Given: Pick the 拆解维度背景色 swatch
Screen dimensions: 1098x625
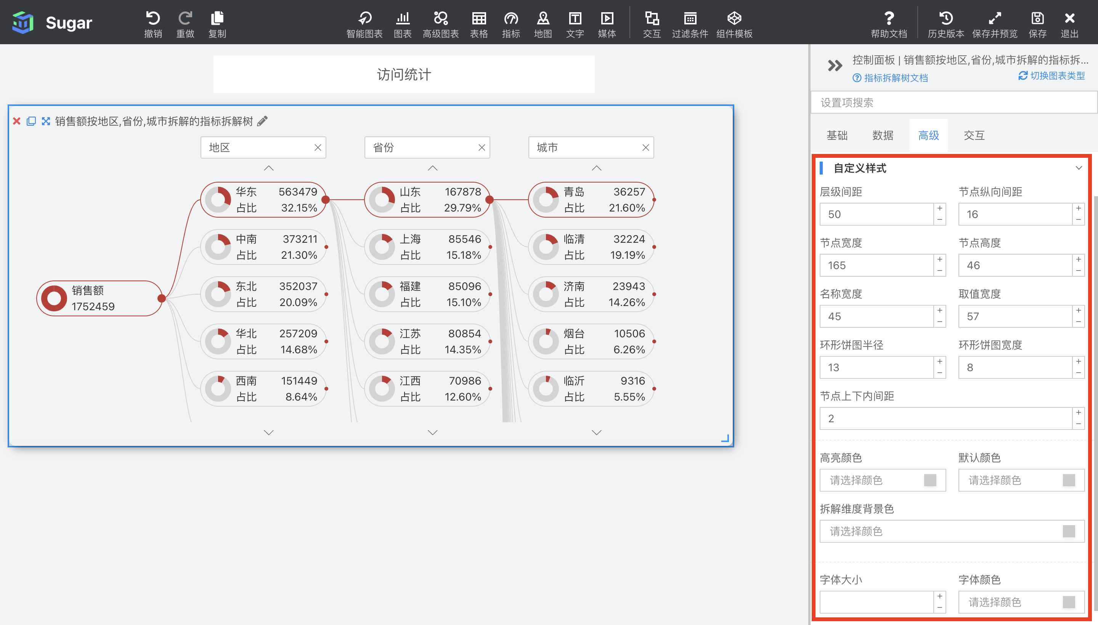Looking at the screenshot, I should coord(1068,531).
